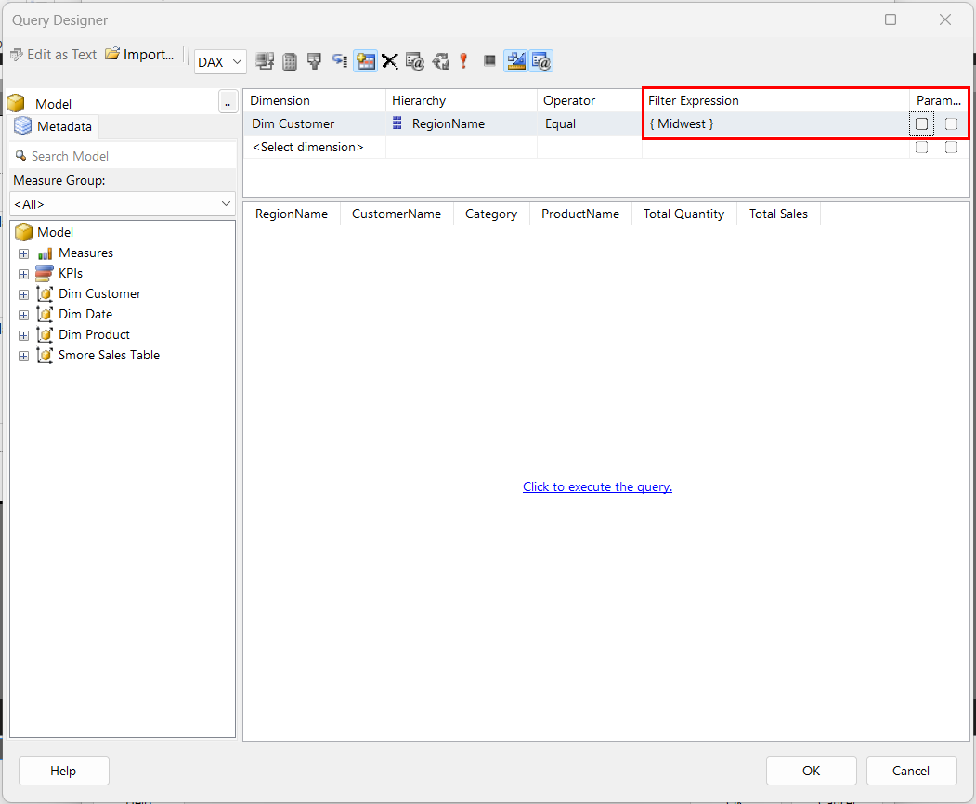Click the Import... button label
Image resolution: width=976 pixels, height=804 pixels.
[x=149, y=54]
